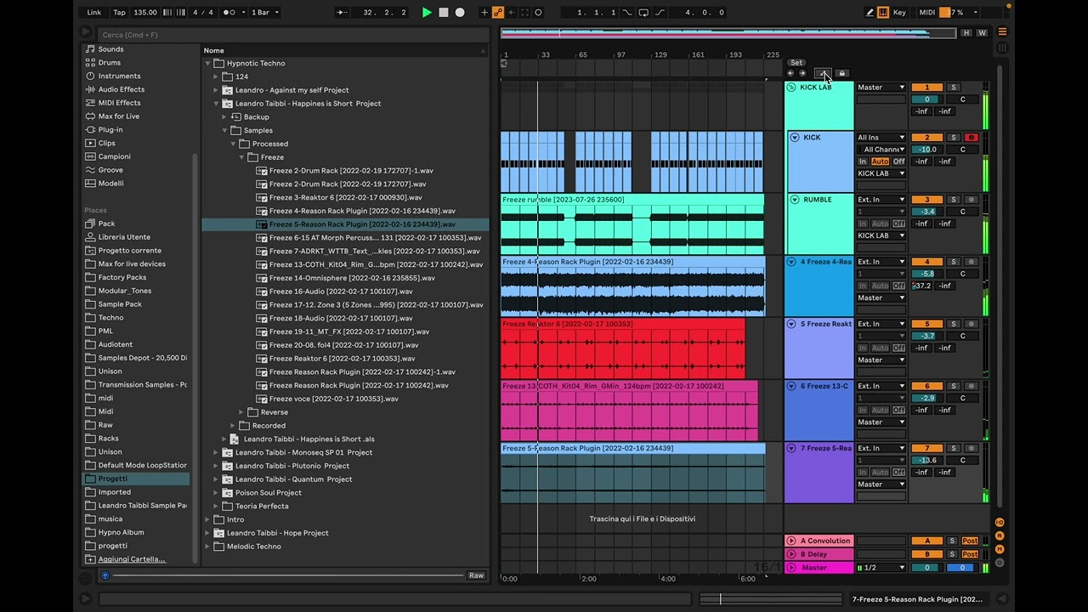Toggle the metronome button
The height and width of the screenshot is (612, 1088).
click(x=229, y=13)
